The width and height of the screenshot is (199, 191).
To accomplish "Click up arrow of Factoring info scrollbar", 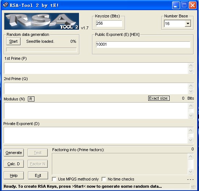I will click(x=190, y=156).
